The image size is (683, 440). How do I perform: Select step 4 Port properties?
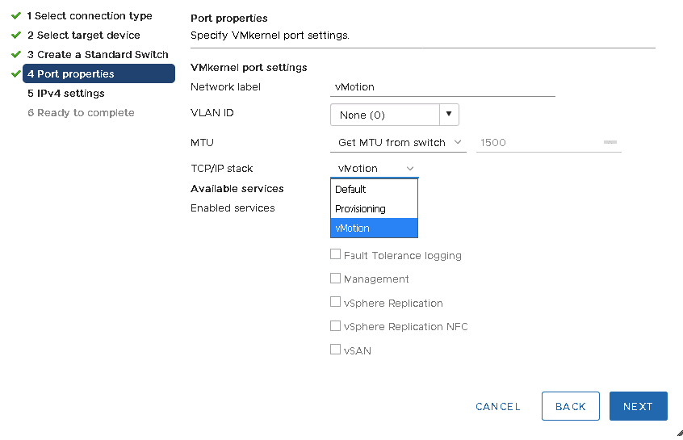coord(98,73)
